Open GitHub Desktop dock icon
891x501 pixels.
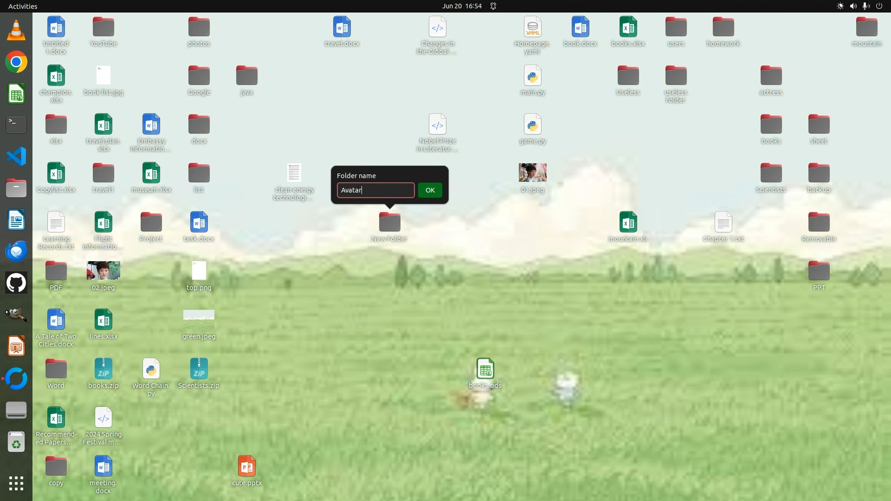coord(16,283)
